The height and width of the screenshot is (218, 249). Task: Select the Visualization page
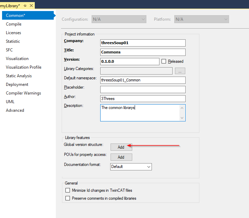(x=17, y=59)
